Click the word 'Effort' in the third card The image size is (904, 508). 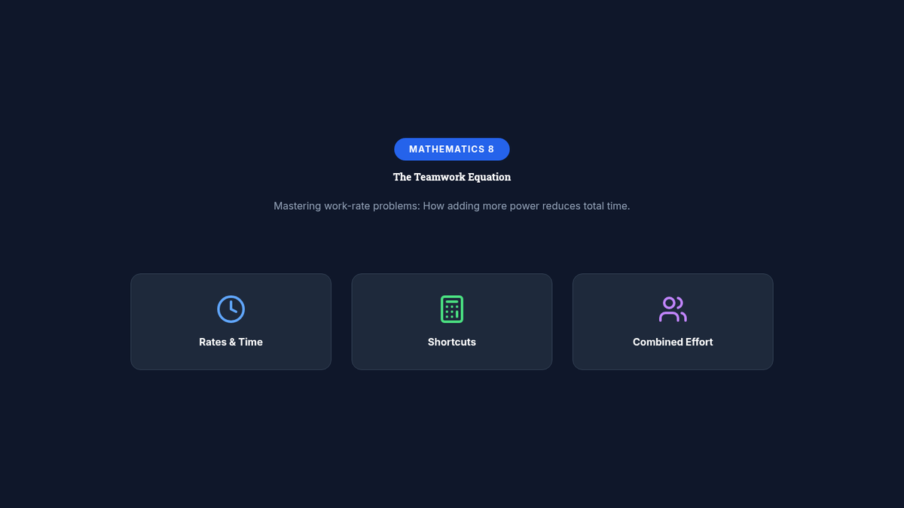pos(698,342)
